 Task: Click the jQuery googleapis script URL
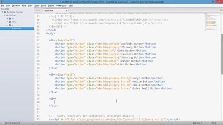[x=116, y=119]
